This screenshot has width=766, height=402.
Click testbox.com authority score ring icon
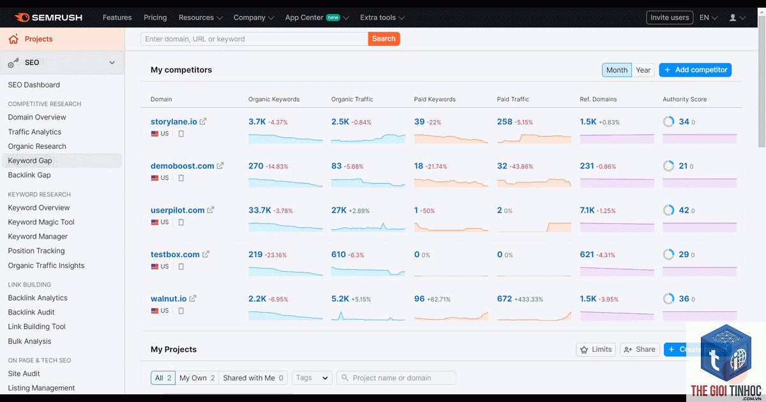668,254
